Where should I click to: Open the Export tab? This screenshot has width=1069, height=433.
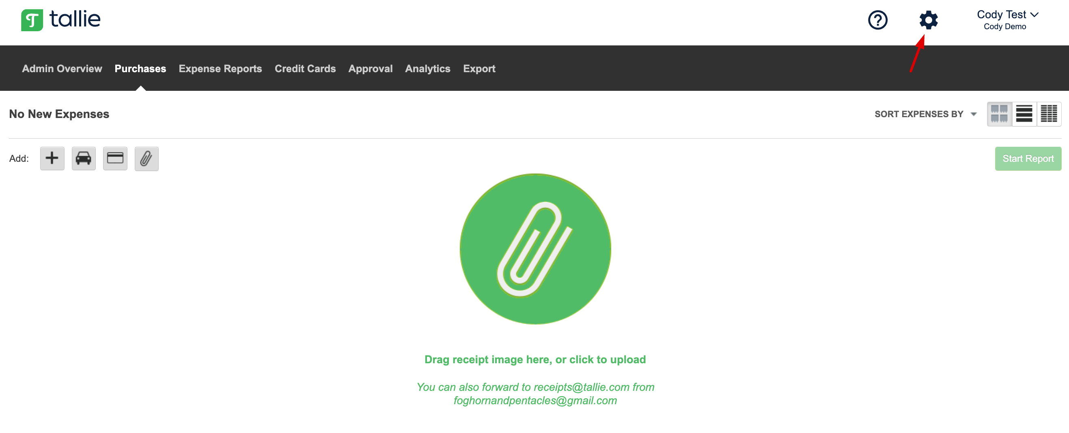[x=479, y=69]
